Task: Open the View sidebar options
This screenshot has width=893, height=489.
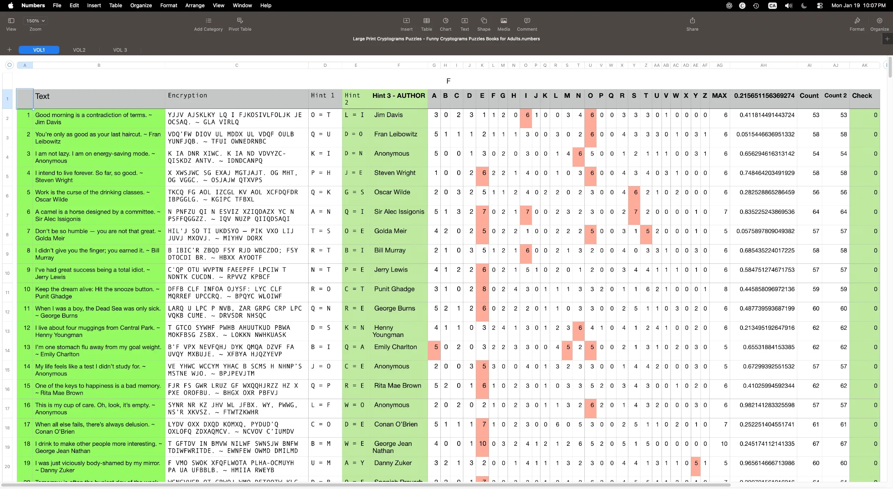Action: tap(11, 21)
